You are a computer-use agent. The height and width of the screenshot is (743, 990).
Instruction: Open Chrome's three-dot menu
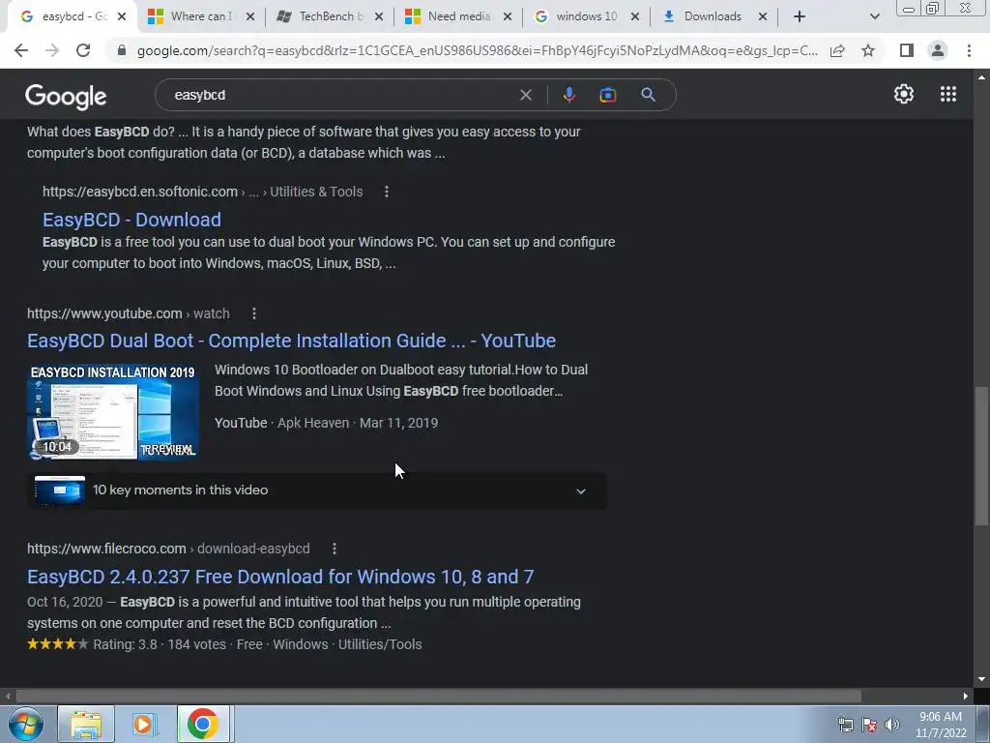click(x=969, y=50)
